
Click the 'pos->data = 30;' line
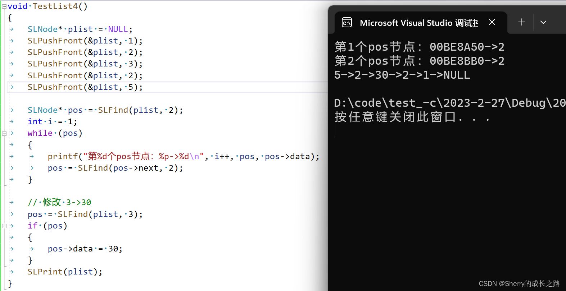click(85, 249)
